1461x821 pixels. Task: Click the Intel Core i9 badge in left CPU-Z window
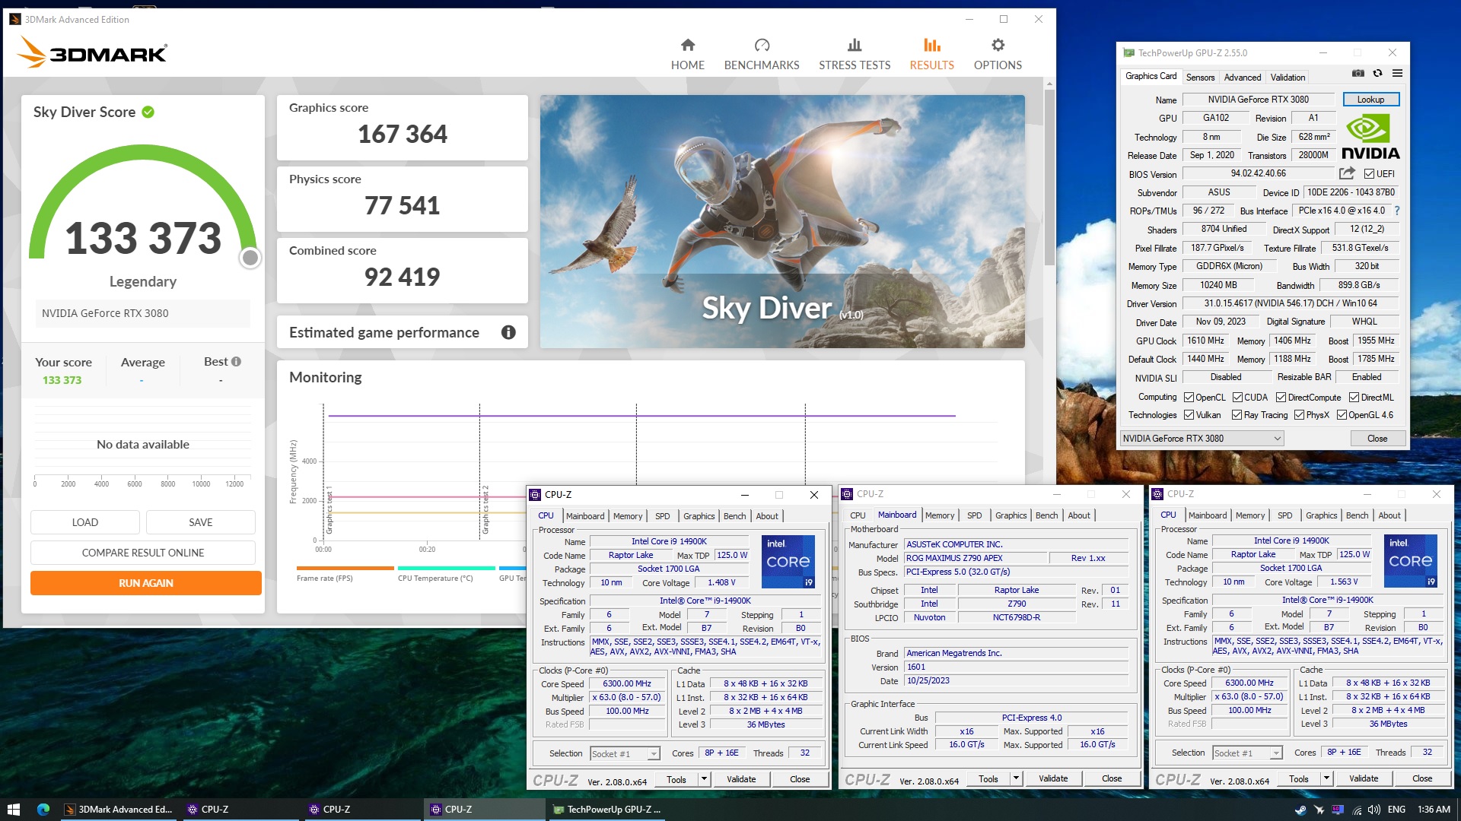[788, 561]
